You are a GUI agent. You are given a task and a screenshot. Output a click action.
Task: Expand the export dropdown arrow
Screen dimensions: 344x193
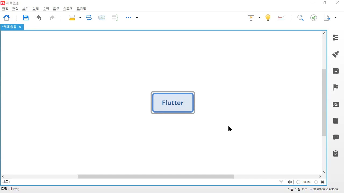click(335, 18)
